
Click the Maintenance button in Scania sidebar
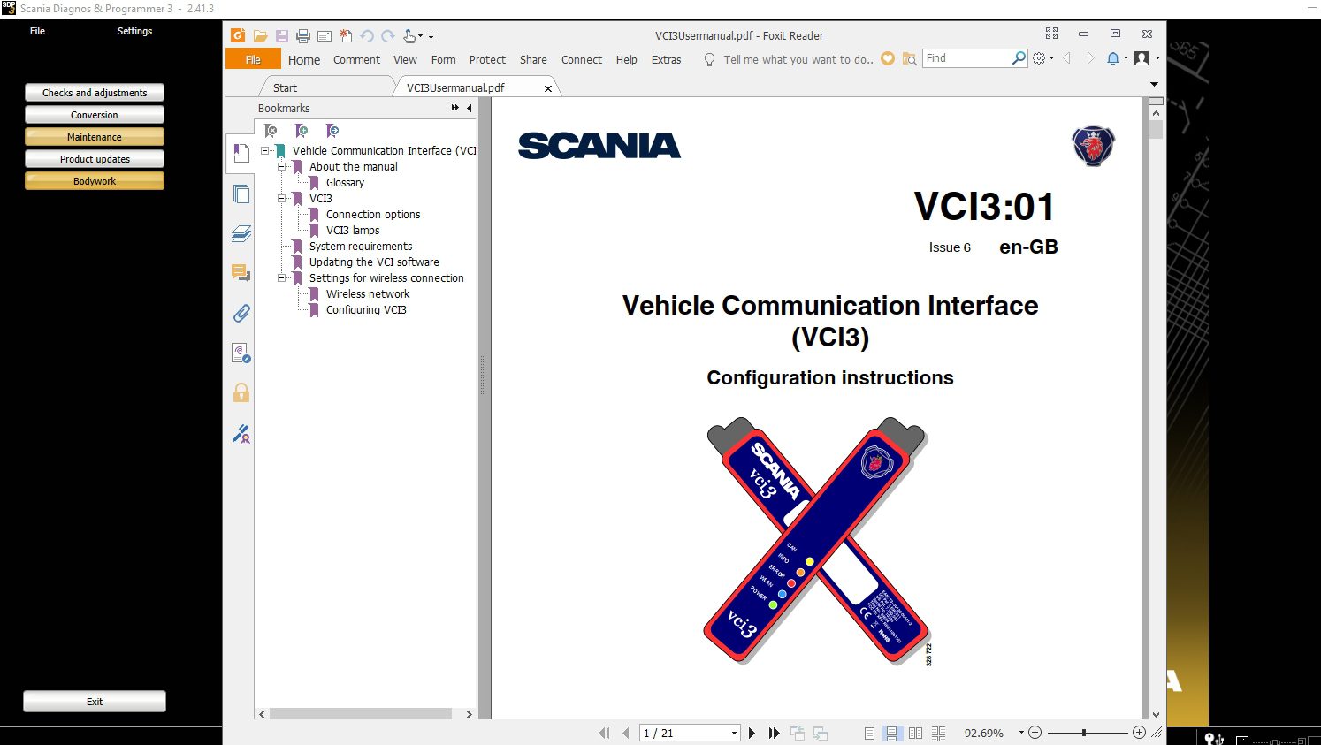(x=94, y=136)
